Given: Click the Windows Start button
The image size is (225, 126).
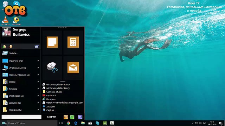Looking at the screenshot, I should pos(4,123).
